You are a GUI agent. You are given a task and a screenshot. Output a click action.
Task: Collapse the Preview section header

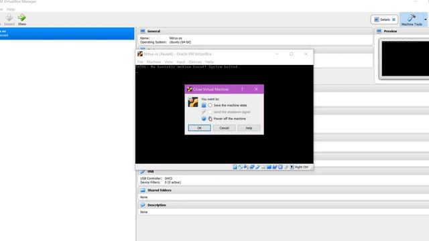[x=402, y=31]
